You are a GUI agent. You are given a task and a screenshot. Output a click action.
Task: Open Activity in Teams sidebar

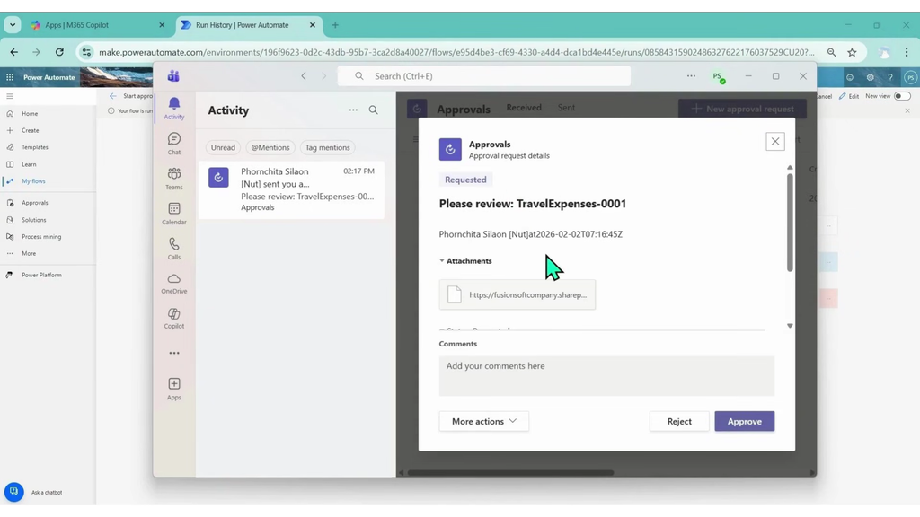pos(173,108)
